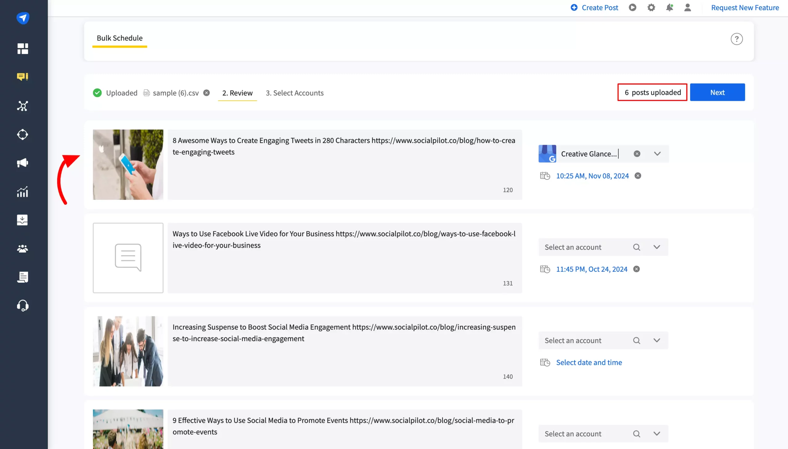Click calendar icon beside 11:45 PM date
The height and width of the screenshot is (449, 788).
tap(545, 269)
